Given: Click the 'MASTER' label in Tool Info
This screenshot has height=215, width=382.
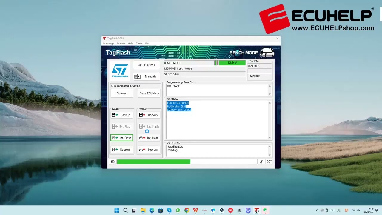Looking at the screenshot, I should [x=255, y=76].
